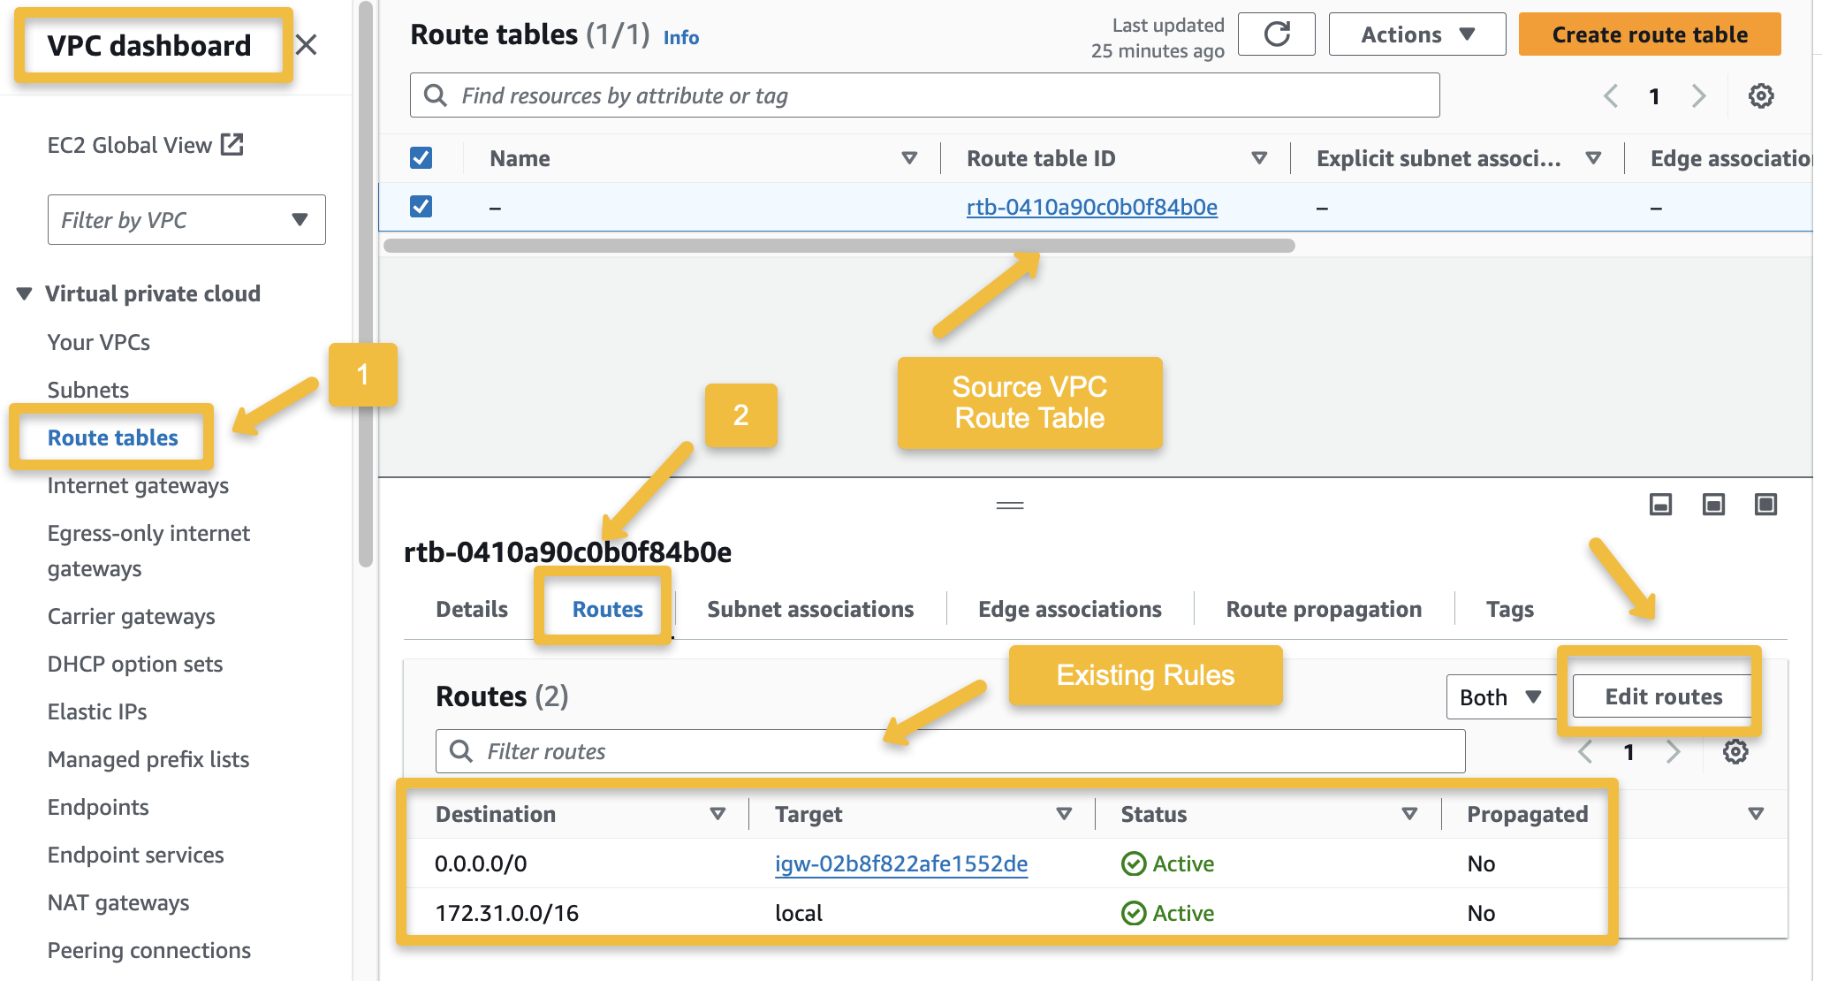
Task: Click next page chevron in Routes pagination
Action: point(1674,751)
